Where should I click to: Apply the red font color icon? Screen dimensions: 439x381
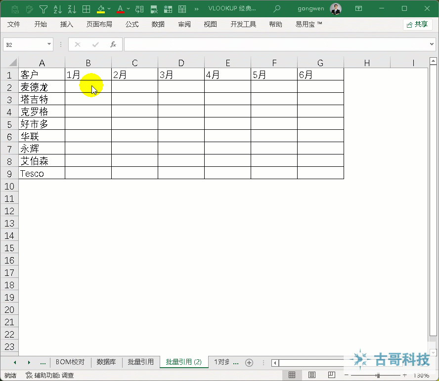click(x=120, y=8)
